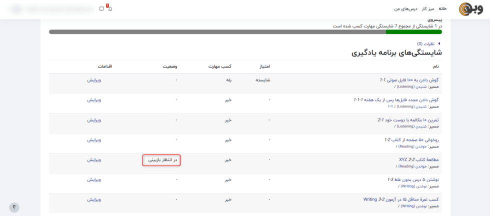The height and width of the screenshot is (216, 490).
Task: Open competency گوش دادن به ۱۰۰ فایل صوتی
Action: click(409, 80)
